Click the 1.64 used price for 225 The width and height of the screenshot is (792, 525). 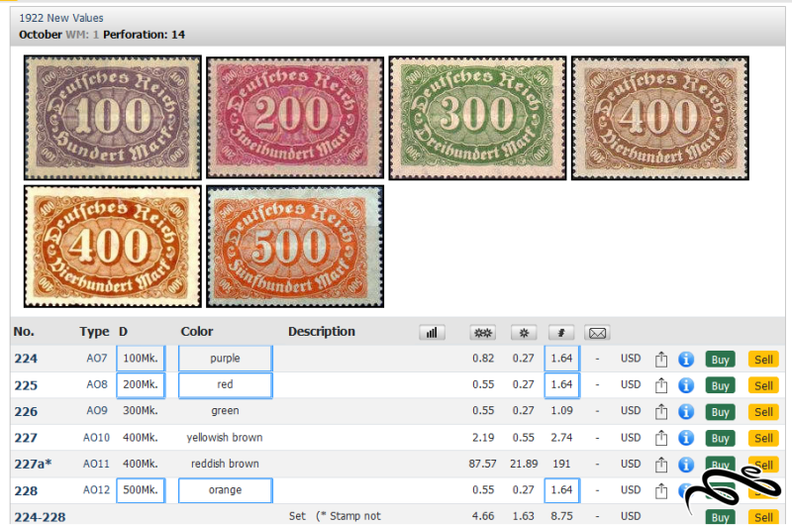(561, 384)
